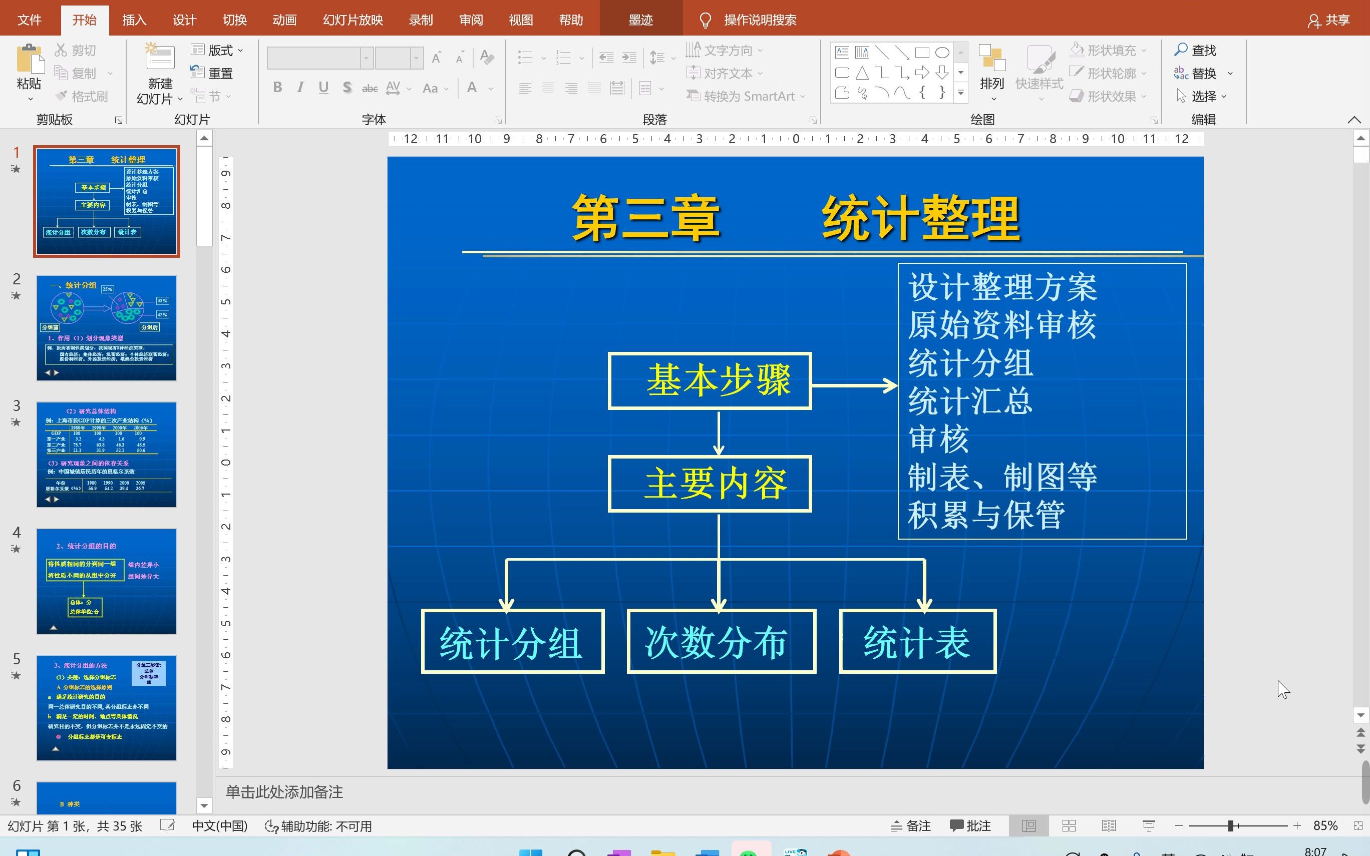
Task: Click the decrease font size icon
Action: point(460,57)
